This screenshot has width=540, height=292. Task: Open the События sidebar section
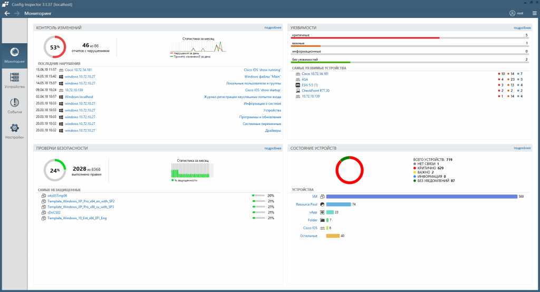(x=14, y=106)
